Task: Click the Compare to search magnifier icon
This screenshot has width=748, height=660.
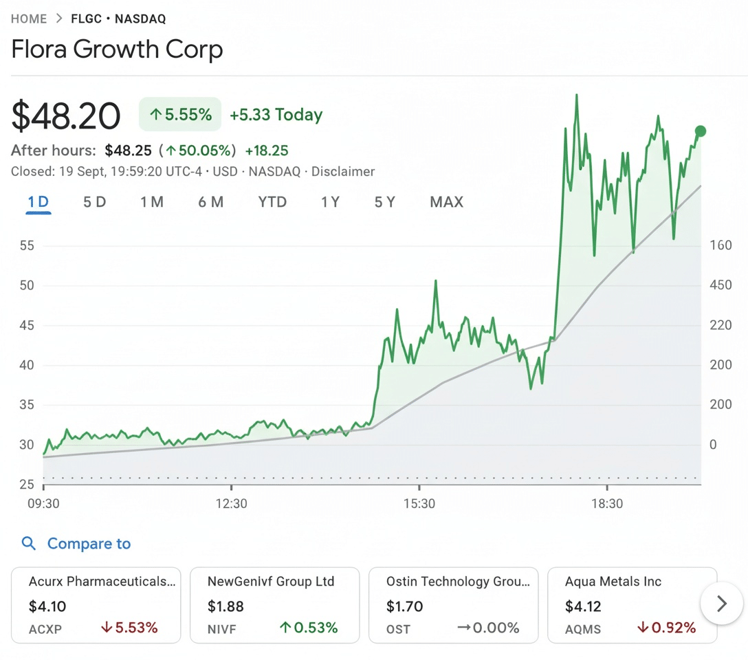Action: click(x=29, y=544)
